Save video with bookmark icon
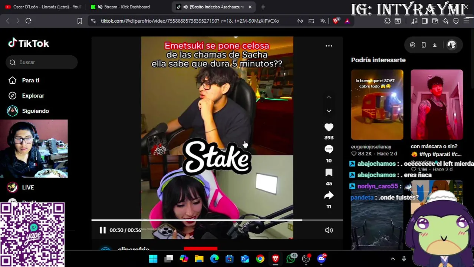The height and width of the screenshot is (267, 474). 329,172
